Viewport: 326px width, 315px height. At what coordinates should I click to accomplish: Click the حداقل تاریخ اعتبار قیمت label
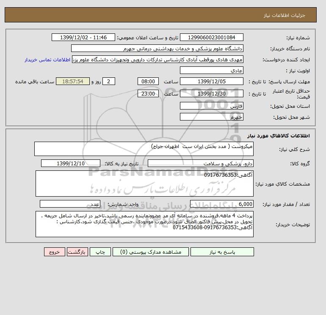tap(291, 94)
